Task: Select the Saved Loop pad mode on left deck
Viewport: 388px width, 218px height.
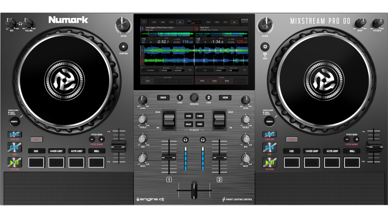Action: tap(56, 151)
